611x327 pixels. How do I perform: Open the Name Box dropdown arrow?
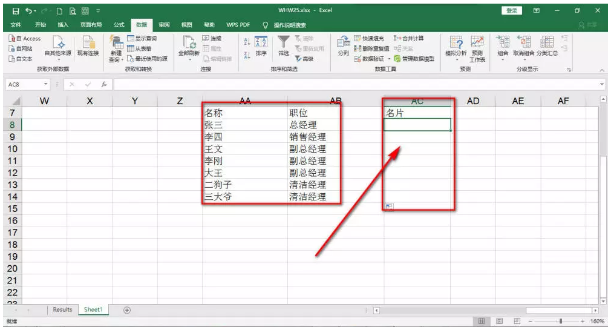click(45, 84)
